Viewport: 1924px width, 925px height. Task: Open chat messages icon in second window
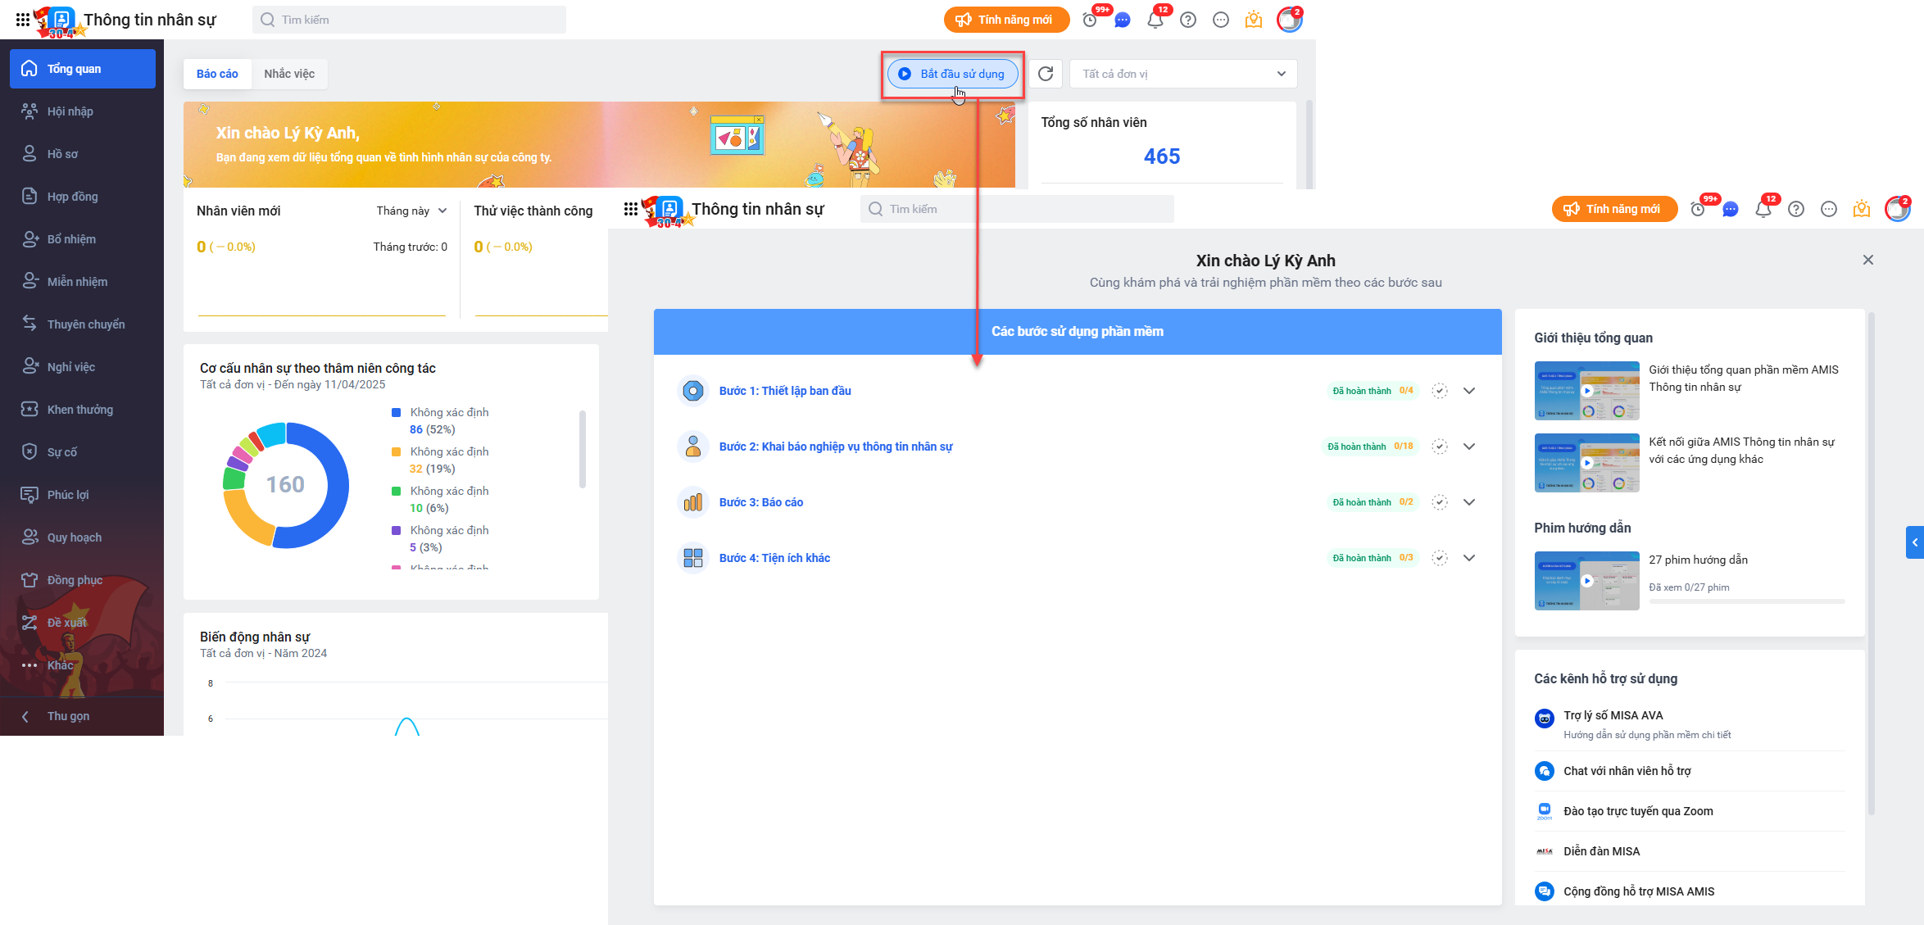tap(1731, 209)
